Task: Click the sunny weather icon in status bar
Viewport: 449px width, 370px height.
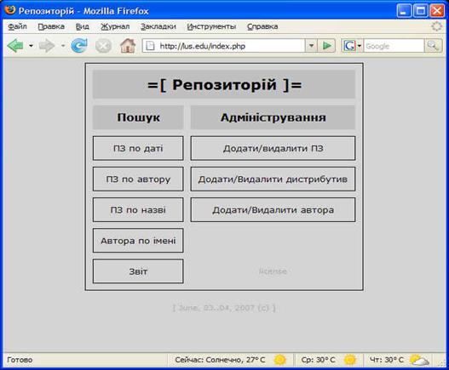Action: coord(279,360)
